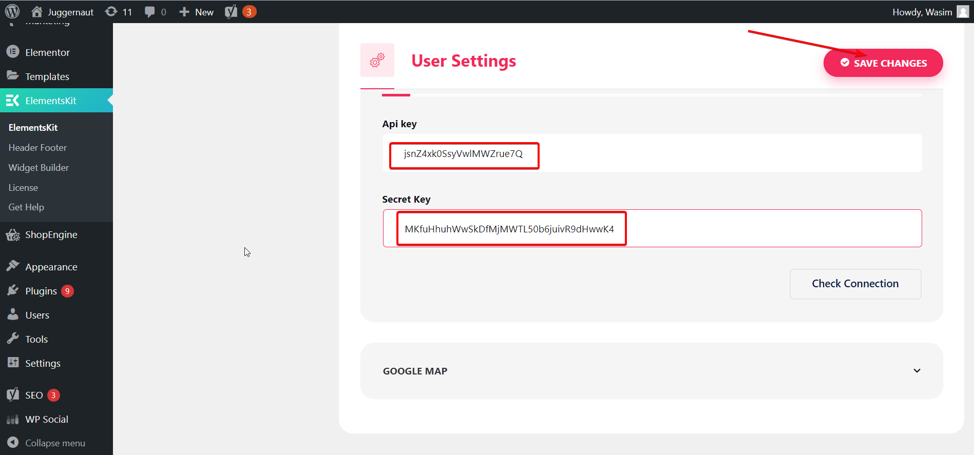Screen dimensions: 974x455
Task: Open Get Help submenu item
Action: point(26,207)
